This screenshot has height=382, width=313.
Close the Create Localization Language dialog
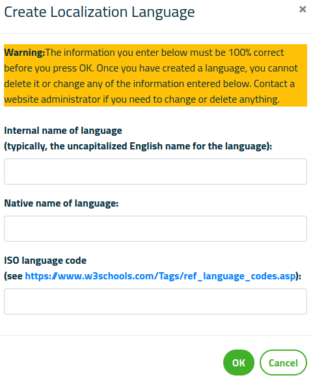303,9
